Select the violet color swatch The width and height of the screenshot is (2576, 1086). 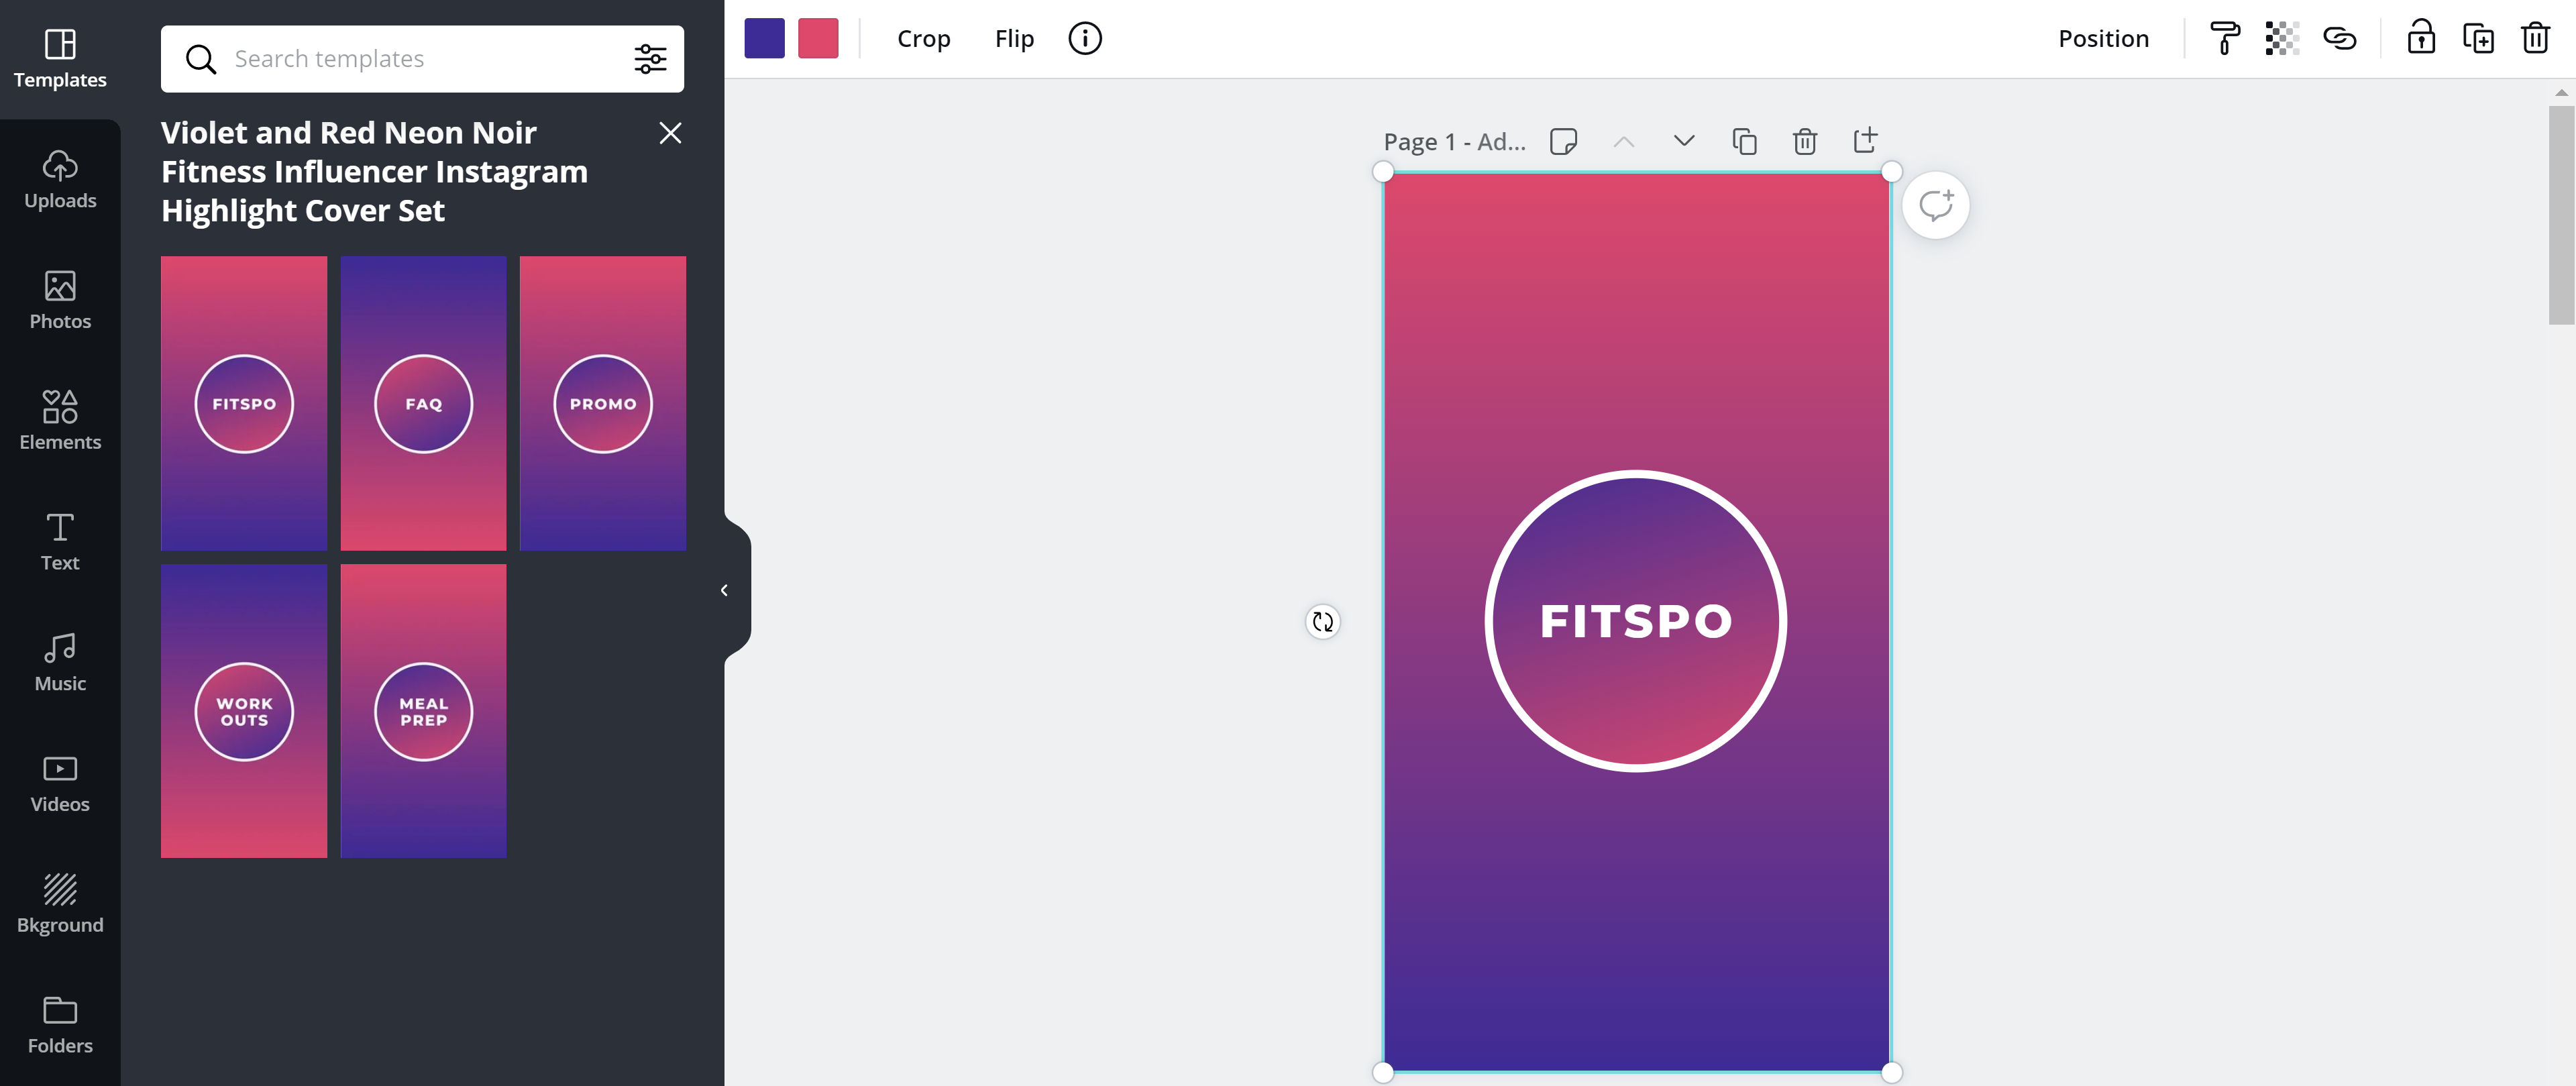coord(764,39)
